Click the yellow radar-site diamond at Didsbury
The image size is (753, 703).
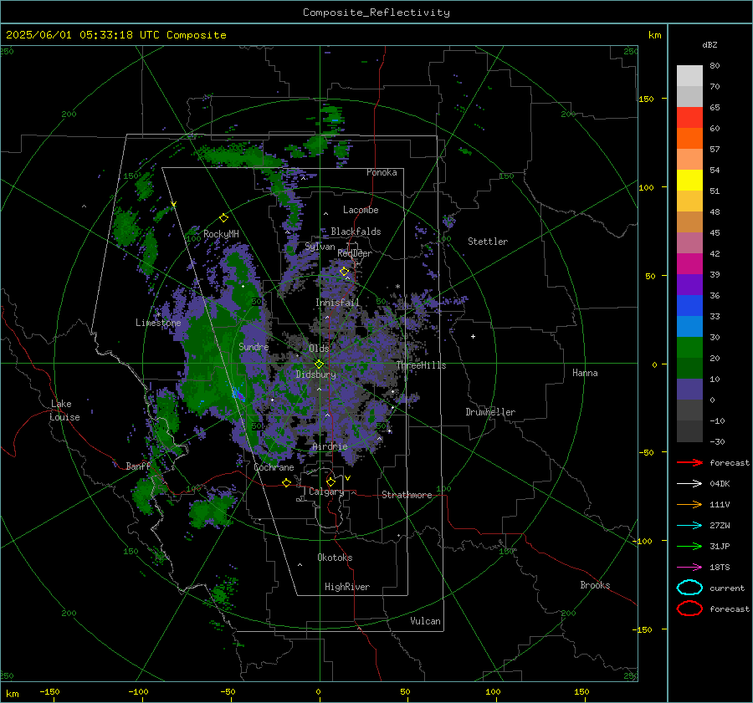coord(319,364)
